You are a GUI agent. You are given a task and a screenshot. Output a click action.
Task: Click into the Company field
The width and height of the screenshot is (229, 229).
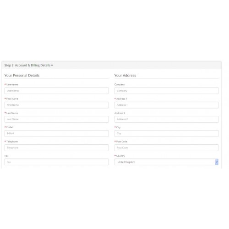166,91
